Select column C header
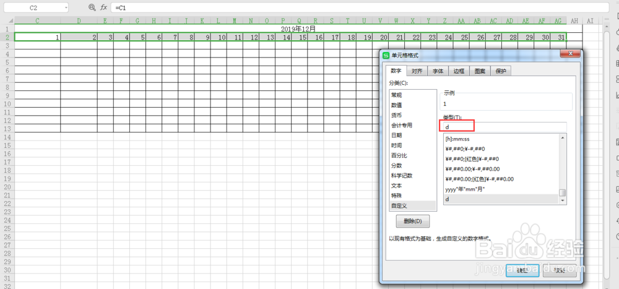Screen dimensions: 619x289 pos(38,20)
